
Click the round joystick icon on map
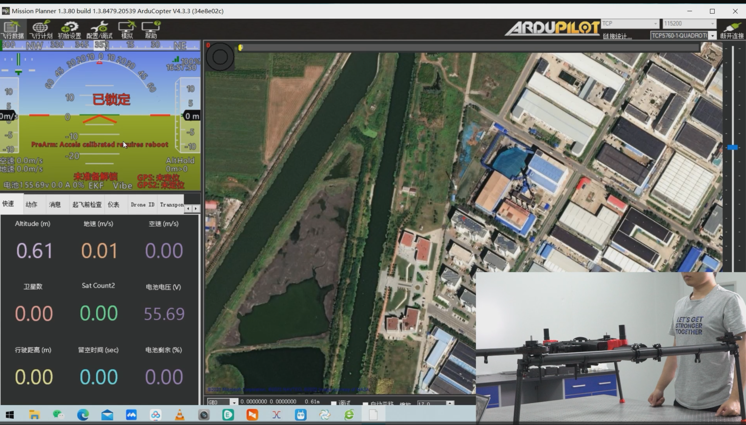point(220,57)
